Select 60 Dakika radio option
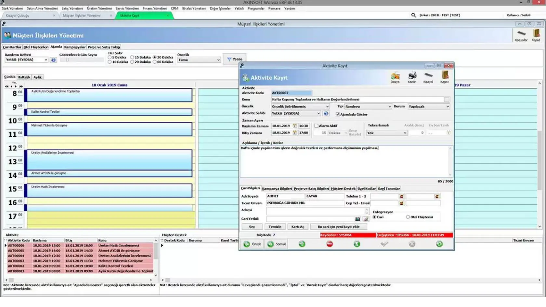 [155, 62]
